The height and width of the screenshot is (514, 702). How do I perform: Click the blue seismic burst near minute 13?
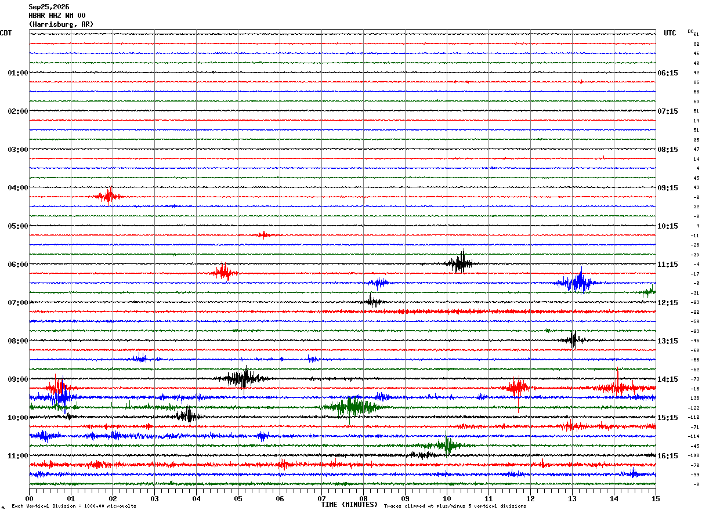577,283
